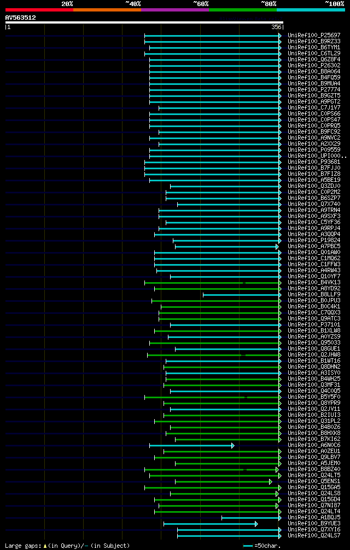The image size is (350, 550).
Task: Select the UniRef100_Q3MF31 label
Action: coord(314,385)
